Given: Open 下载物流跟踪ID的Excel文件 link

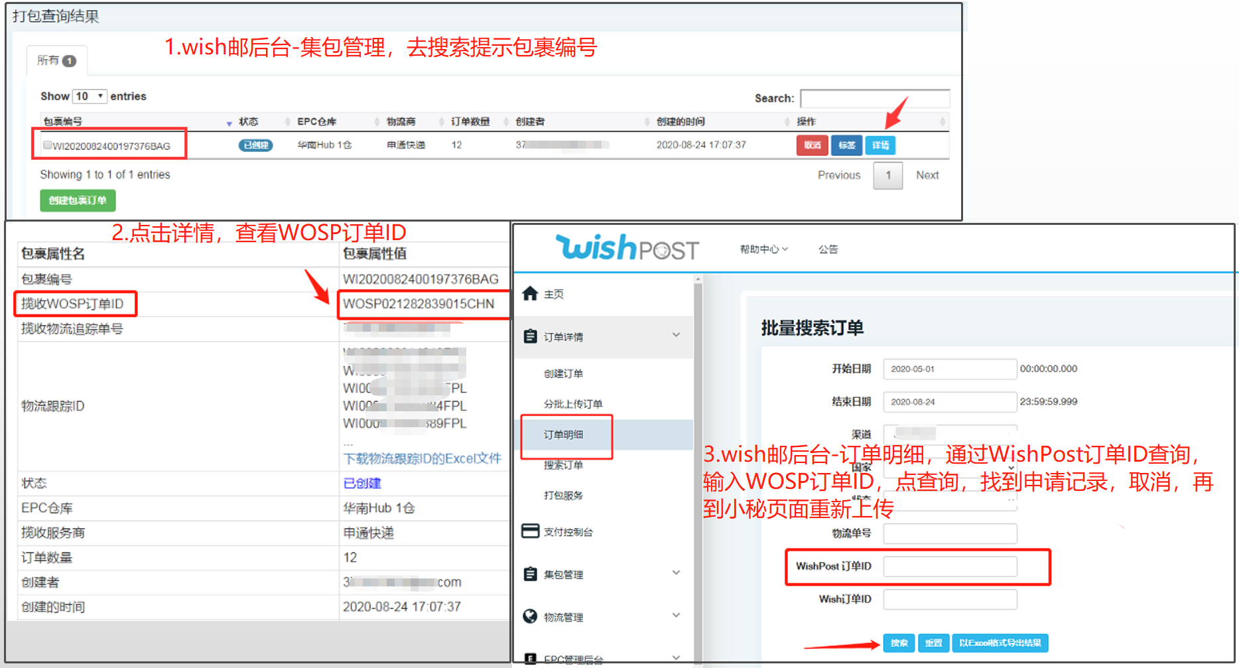Looking at the screenshot, I should pyautogui.click(x=422, y=458).
